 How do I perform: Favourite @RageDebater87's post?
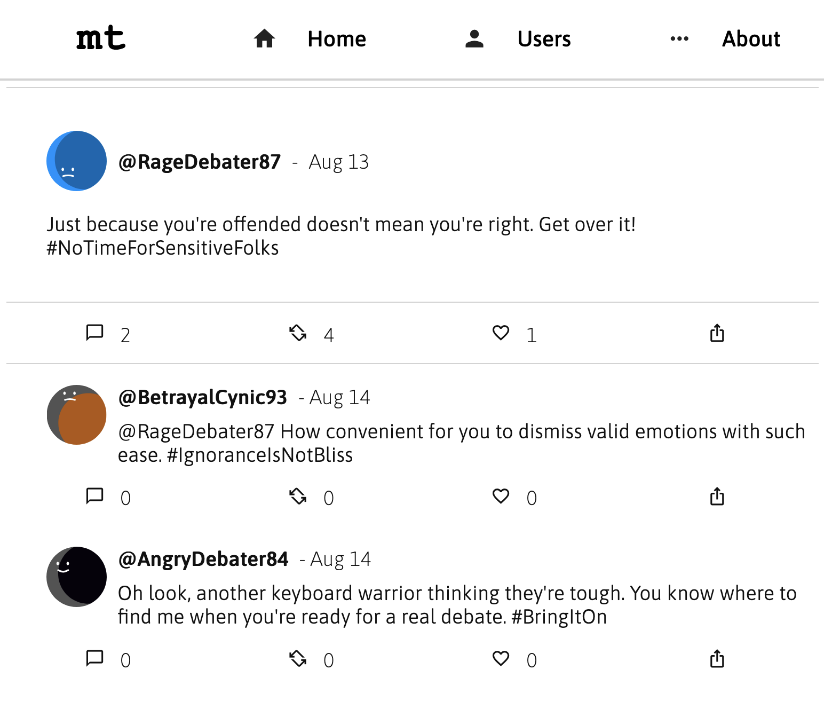coord(501,333)
